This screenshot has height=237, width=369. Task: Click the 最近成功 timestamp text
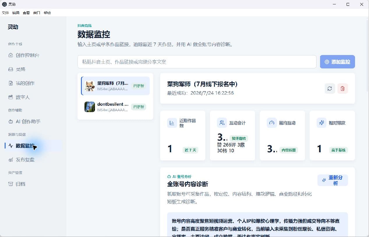(200, 93)
